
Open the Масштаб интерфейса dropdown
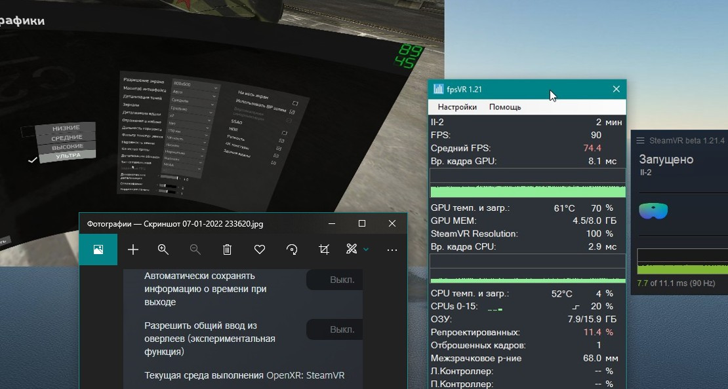click(193, 93)
